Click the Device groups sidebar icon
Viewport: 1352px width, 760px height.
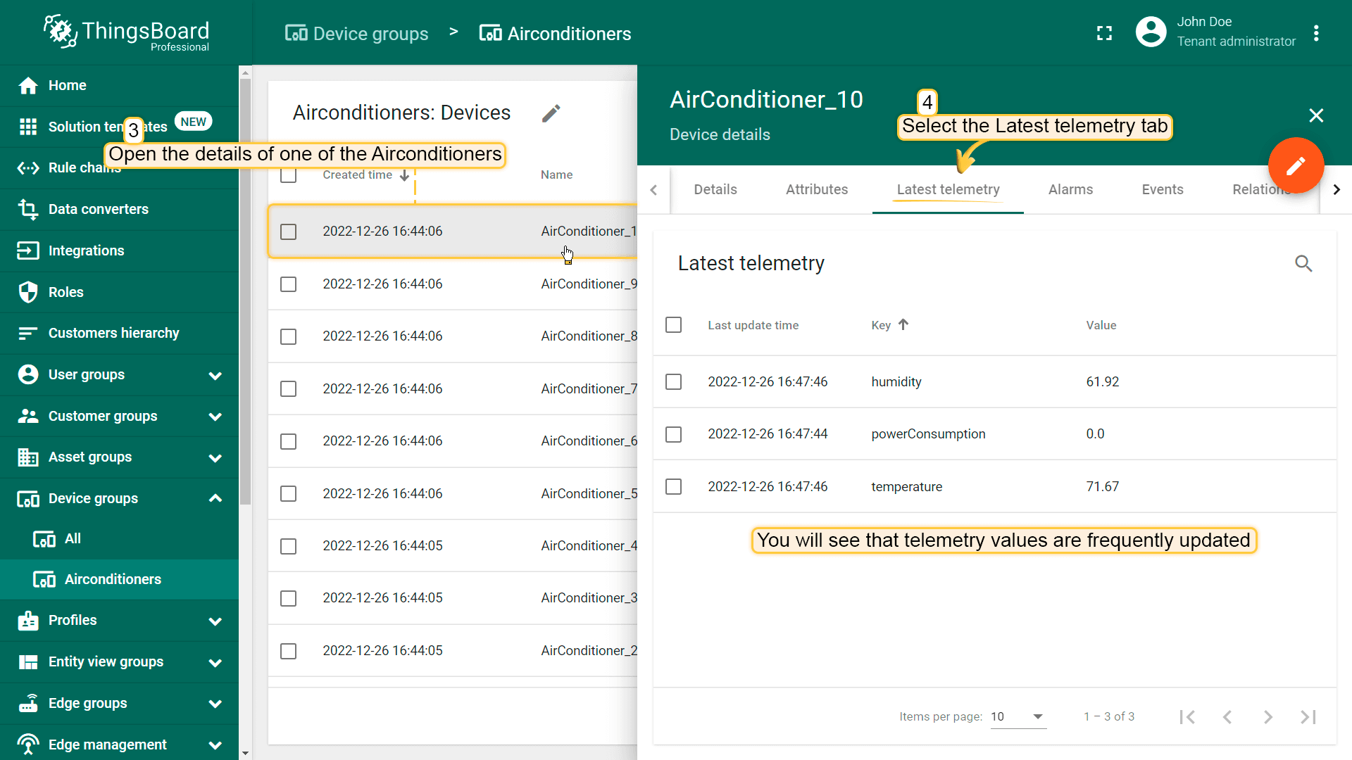[28, 499]
